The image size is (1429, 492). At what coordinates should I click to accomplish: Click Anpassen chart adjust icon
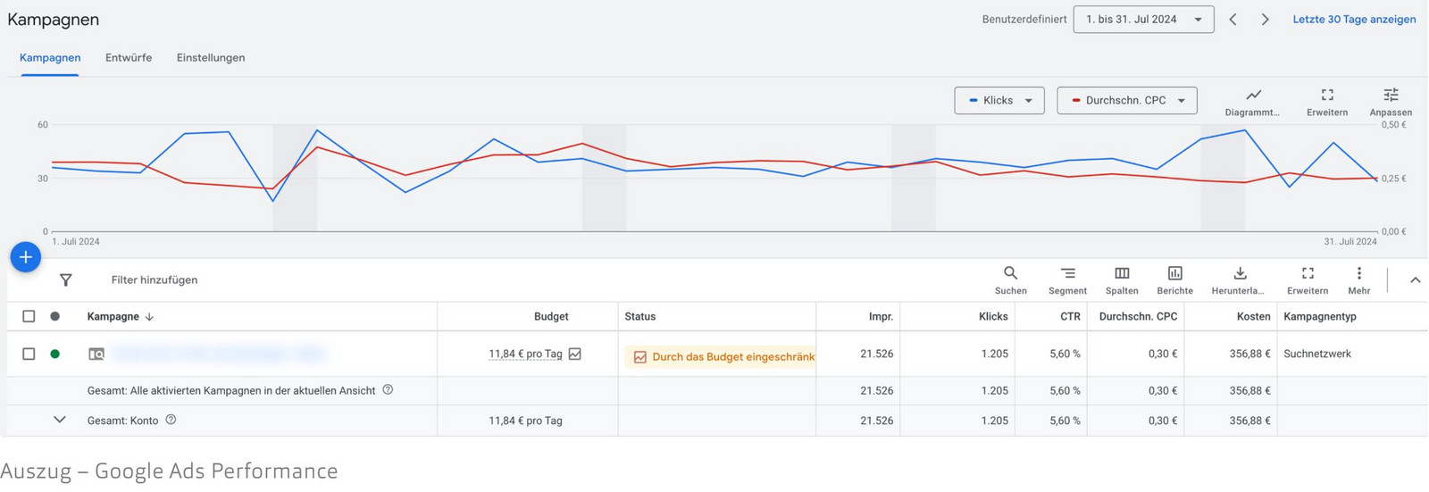tap(1391, 95)
